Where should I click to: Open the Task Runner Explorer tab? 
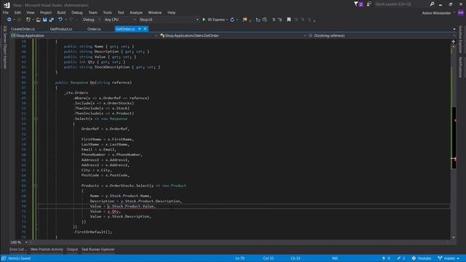pos(98,250)
